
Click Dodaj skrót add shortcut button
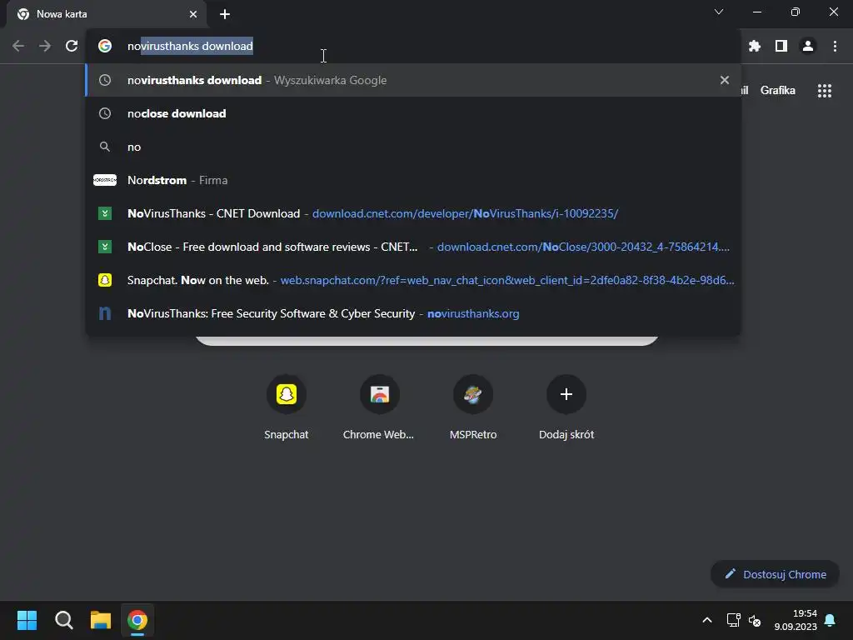566,407
